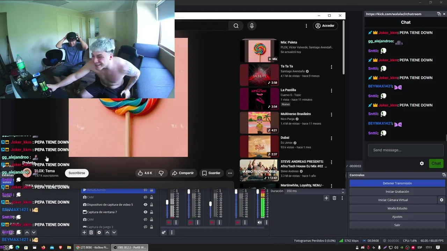This screenshot has height=251, width=447.
Task: Open the options menu for STEVE ANDREAS video
Action: tap(331, 162)
